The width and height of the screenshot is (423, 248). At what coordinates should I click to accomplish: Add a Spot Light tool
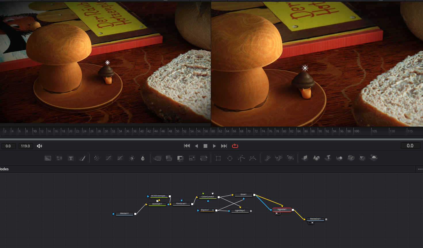(x=362, y=158)
